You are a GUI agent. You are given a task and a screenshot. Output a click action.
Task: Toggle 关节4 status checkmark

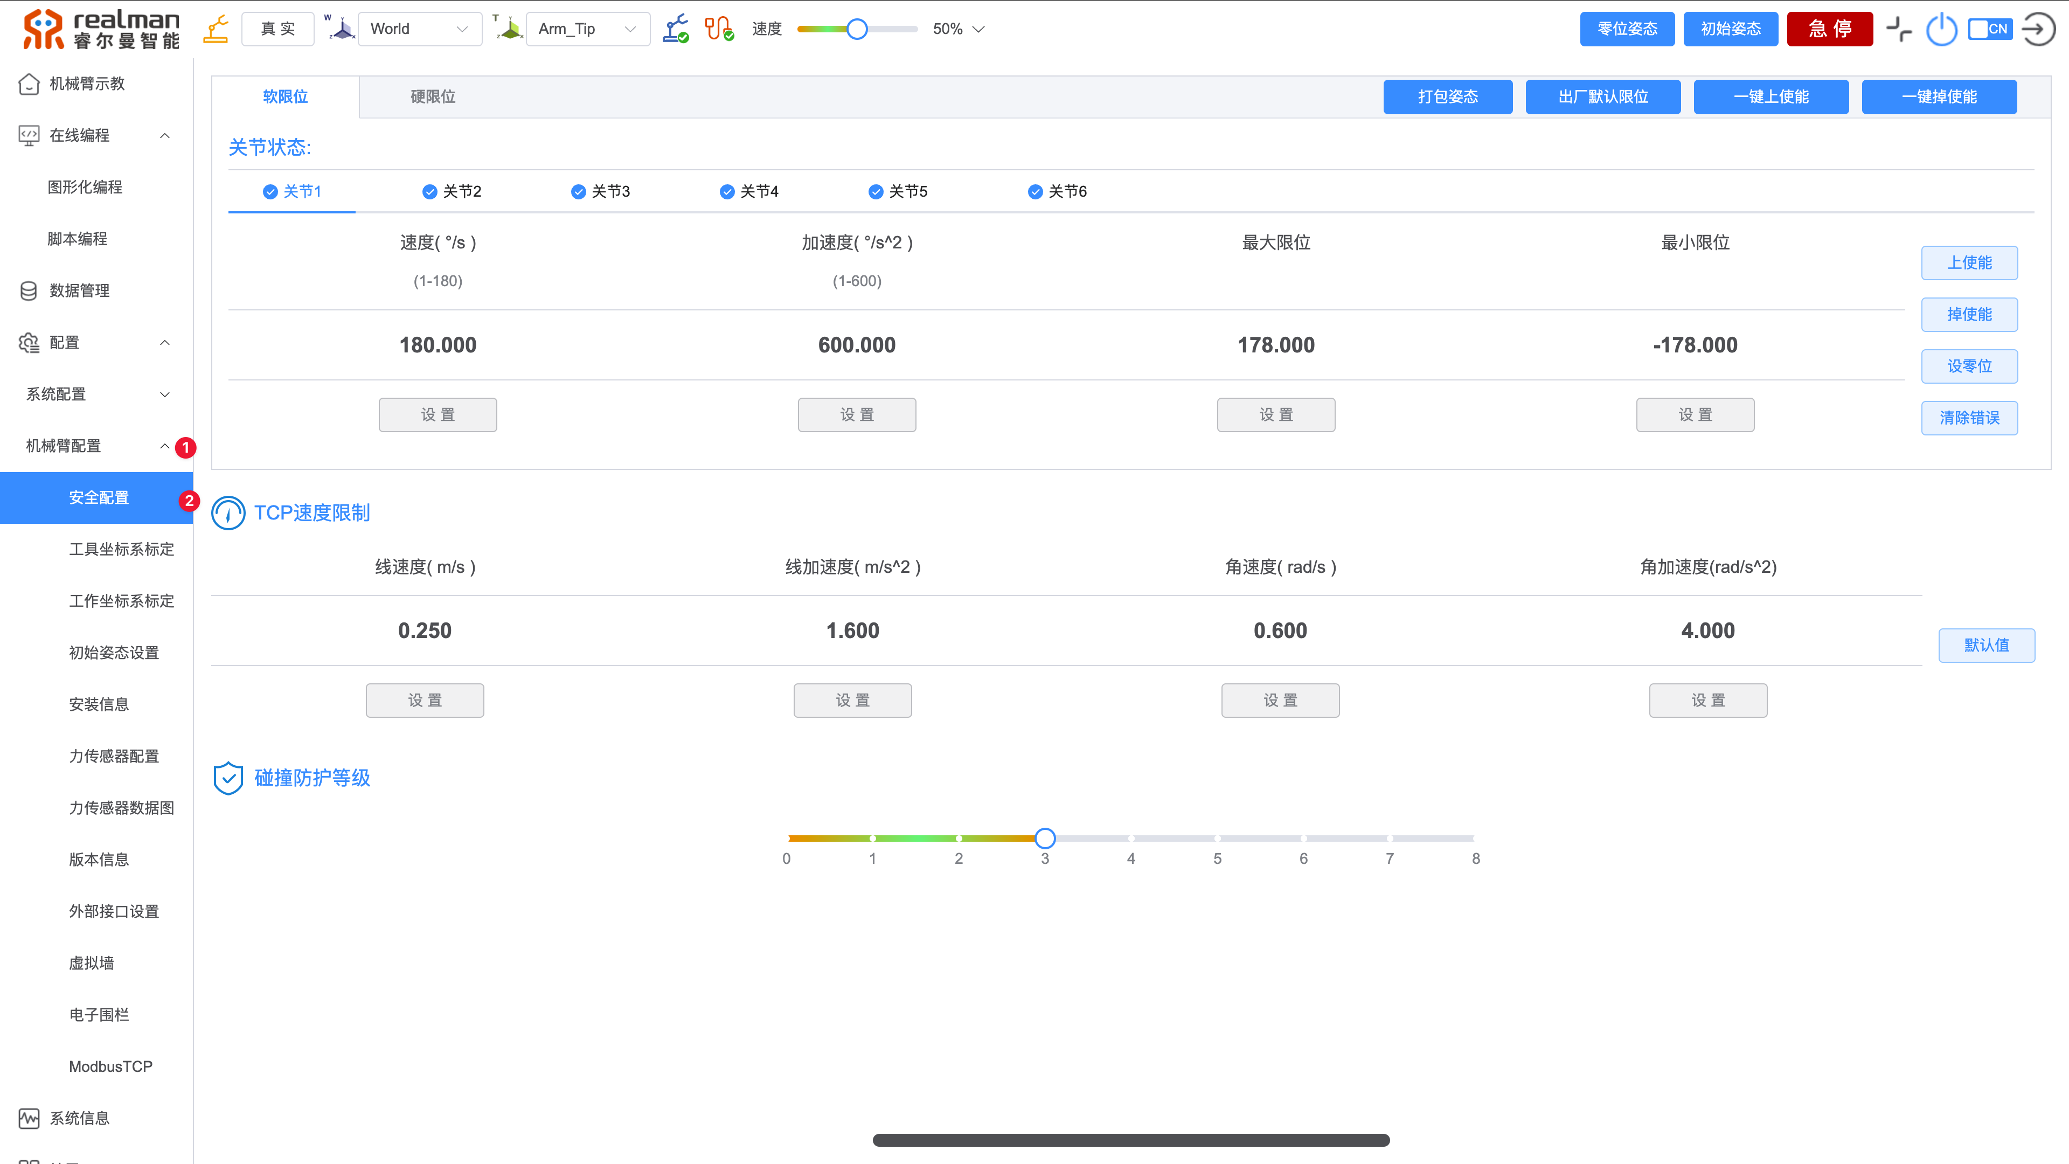pos(727,191)
